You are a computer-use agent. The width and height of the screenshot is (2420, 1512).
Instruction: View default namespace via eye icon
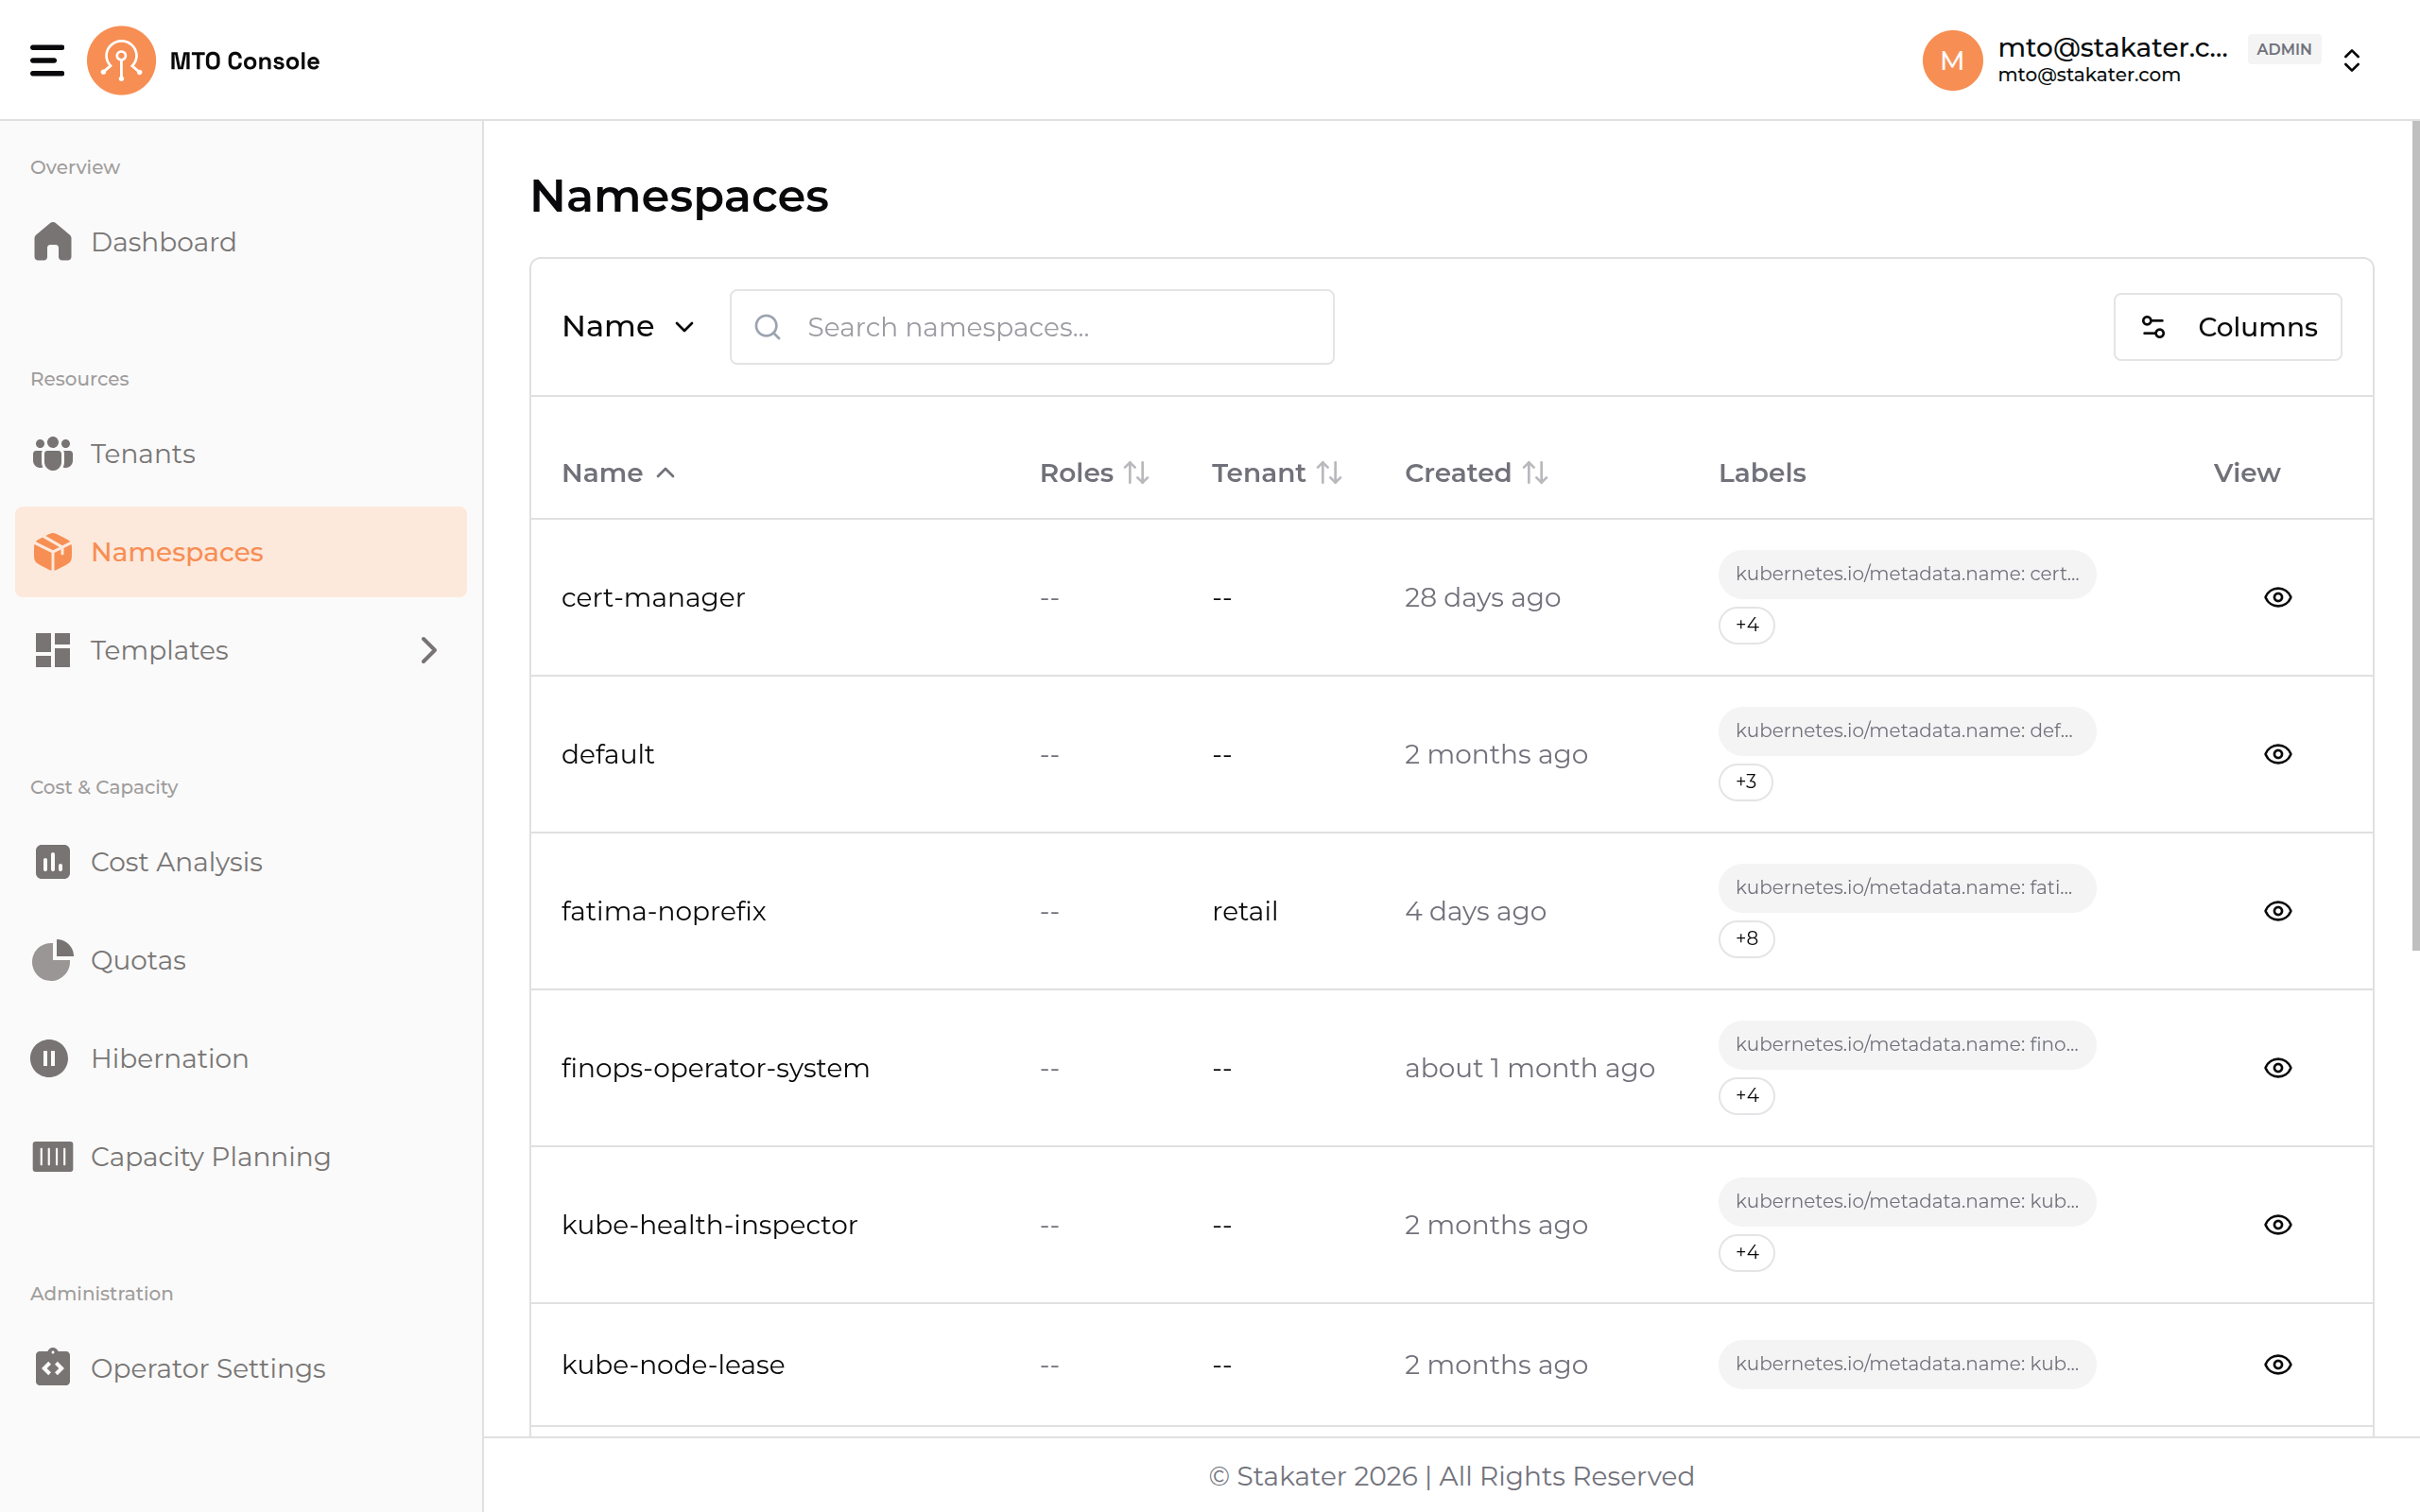click(2278, 754)
